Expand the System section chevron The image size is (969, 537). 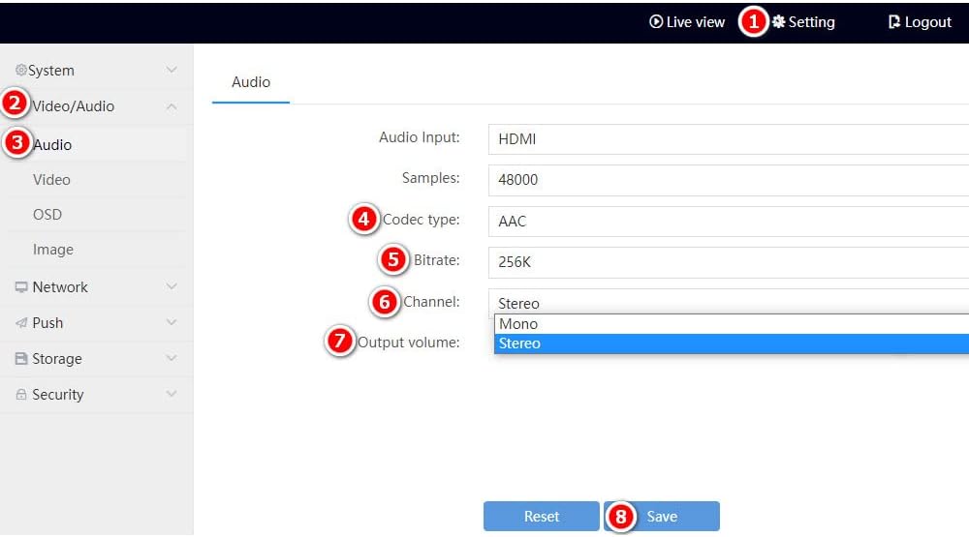172,70
